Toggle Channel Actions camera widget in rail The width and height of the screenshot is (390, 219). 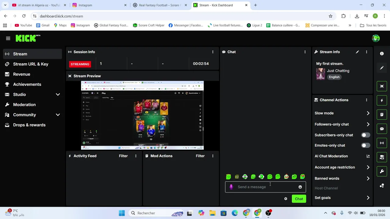[x=382, y=157]
